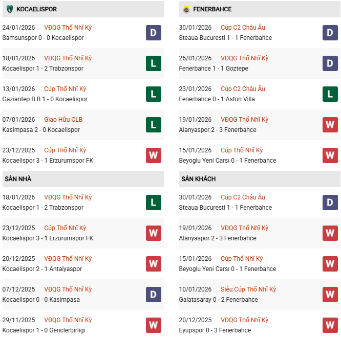Click the D badge for Samsunspor match
Image resolution: width=341 pixels, height=337 pixels.
153,33
